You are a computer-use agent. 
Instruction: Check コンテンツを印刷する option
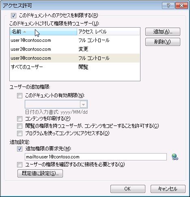[19, 119]
